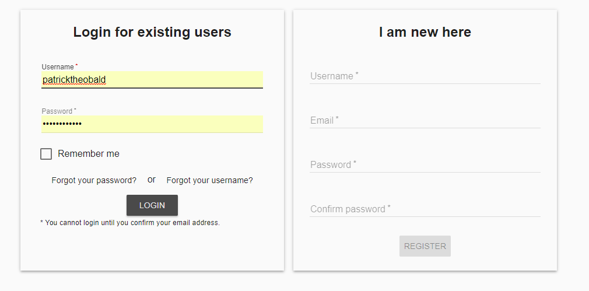The width and height of the screenshot is (589, 291).
Task: Click the small Password label above login field
Action: (x=57, y=111)
